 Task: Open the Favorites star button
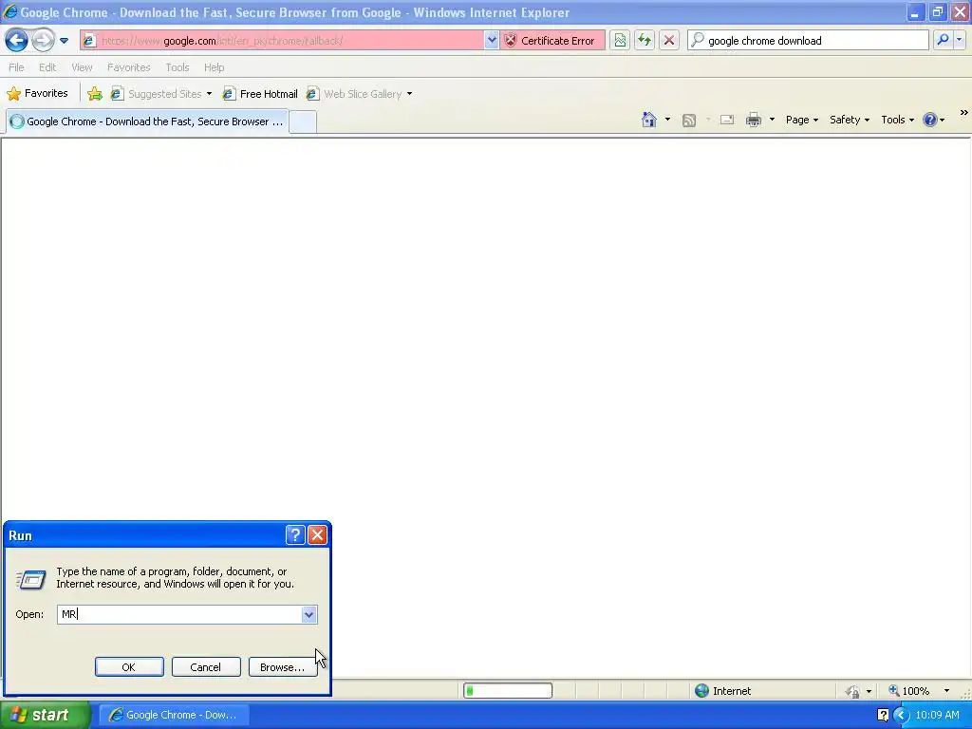point(37,94)
